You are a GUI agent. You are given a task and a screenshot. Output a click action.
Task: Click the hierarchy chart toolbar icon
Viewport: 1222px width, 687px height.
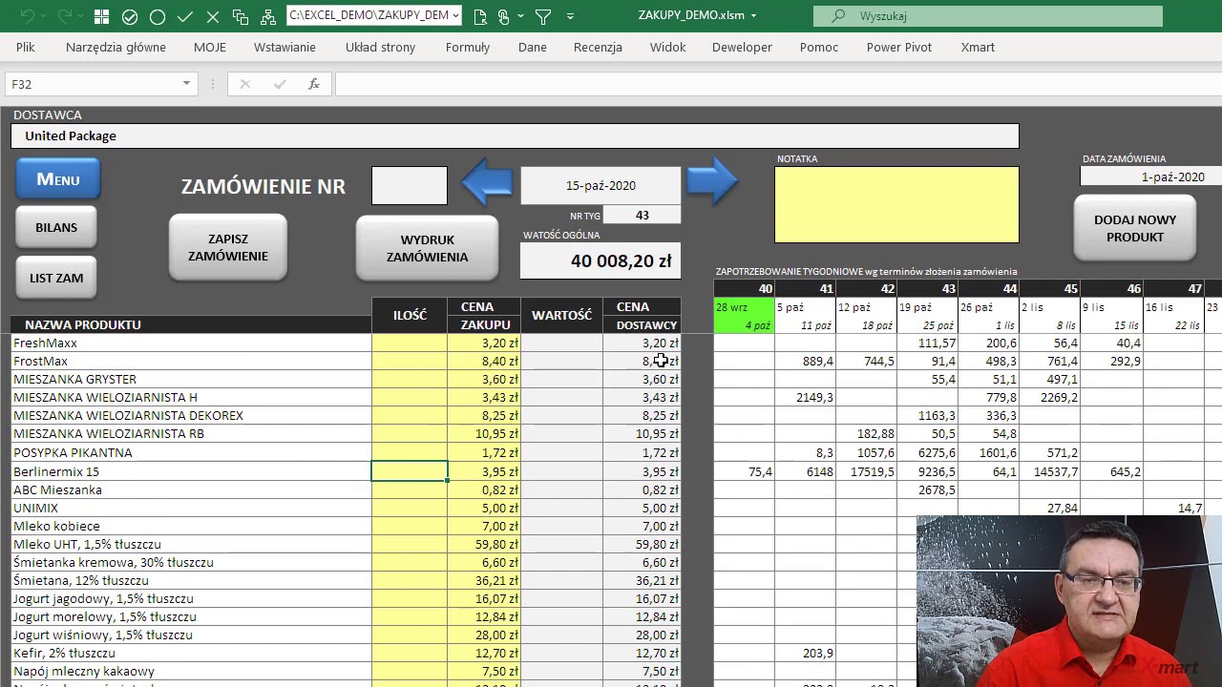pyautogui.click(x=268, y=16)
